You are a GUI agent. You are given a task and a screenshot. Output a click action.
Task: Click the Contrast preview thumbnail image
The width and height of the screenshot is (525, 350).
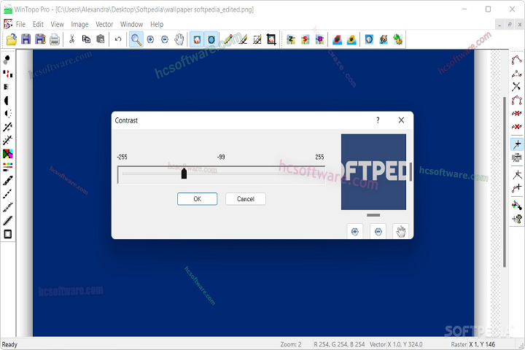(373, 172)
